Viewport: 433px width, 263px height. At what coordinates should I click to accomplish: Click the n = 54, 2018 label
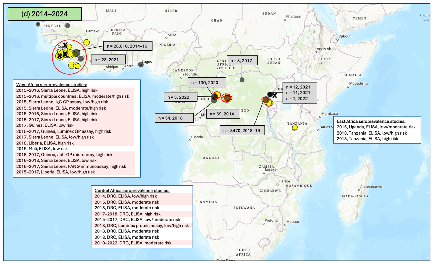[174, 118]
